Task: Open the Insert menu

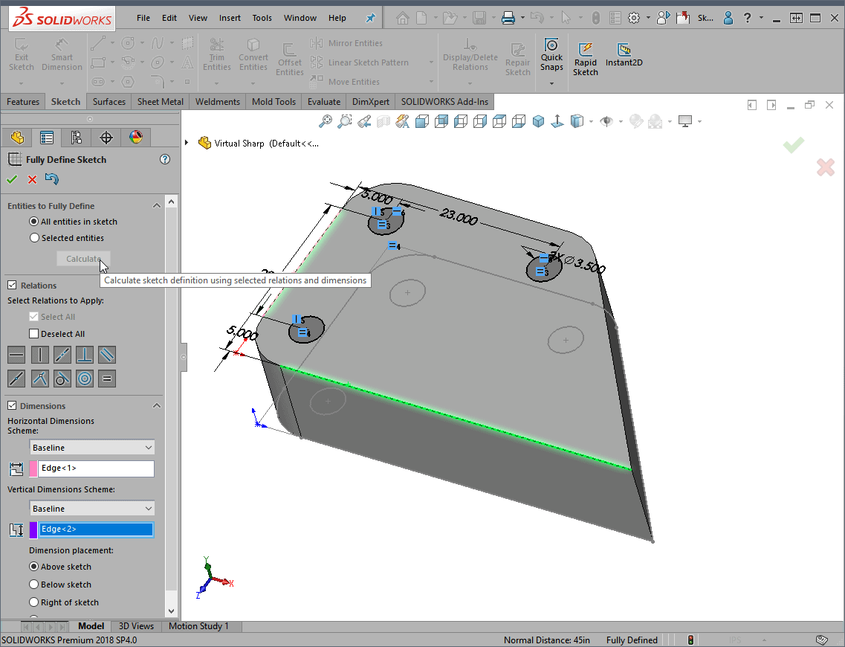Action: (x=230, y=18)
